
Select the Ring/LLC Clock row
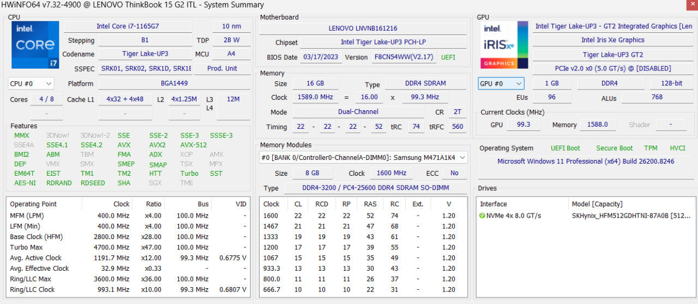[128, 290]
